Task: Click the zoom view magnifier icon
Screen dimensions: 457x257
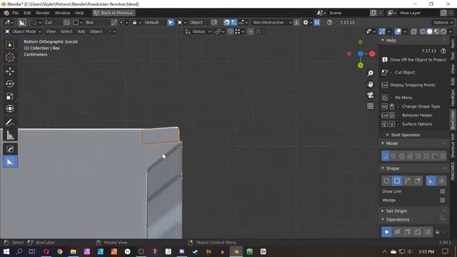Action: (x=370, y=73)
